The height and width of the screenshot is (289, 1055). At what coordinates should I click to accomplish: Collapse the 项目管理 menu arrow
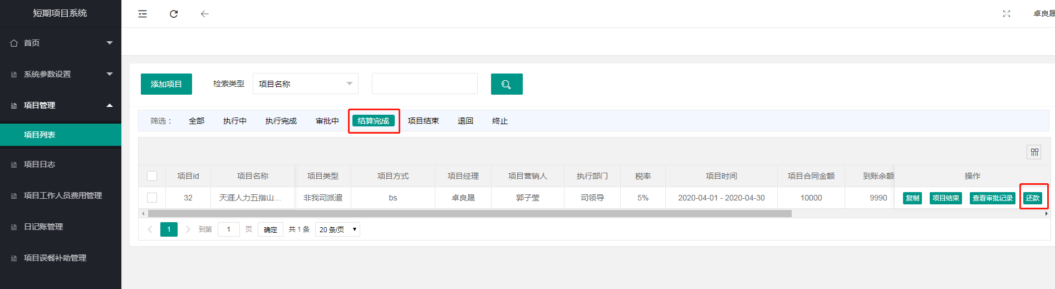pyautogui.click(x=110, y=105)
